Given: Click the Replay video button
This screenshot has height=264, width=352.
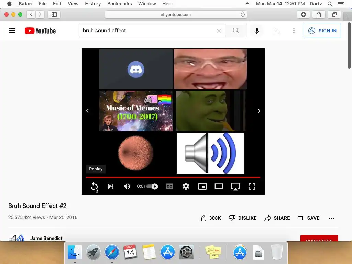Looking at the screenshot, I should [94, 186].
